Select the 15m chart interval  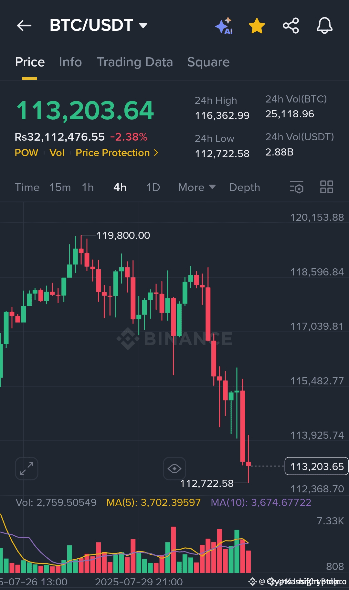[60, 188]
